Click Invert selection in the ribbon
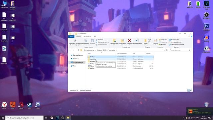This screenshot has height=120, width=213. click(x=176, y=45)
